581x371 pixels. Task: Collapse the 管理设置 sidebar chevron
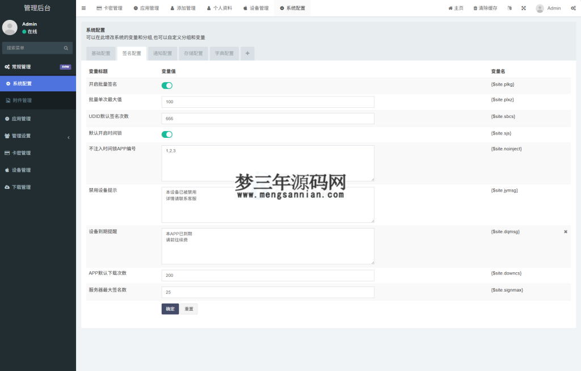point(69,137)
